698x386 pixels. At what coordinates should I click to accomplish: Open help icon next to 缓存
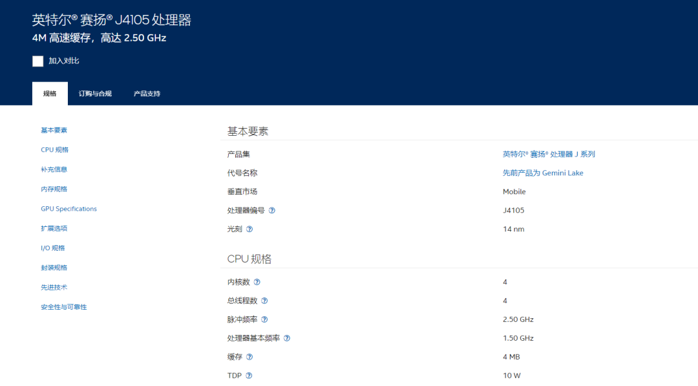(249, 357)
